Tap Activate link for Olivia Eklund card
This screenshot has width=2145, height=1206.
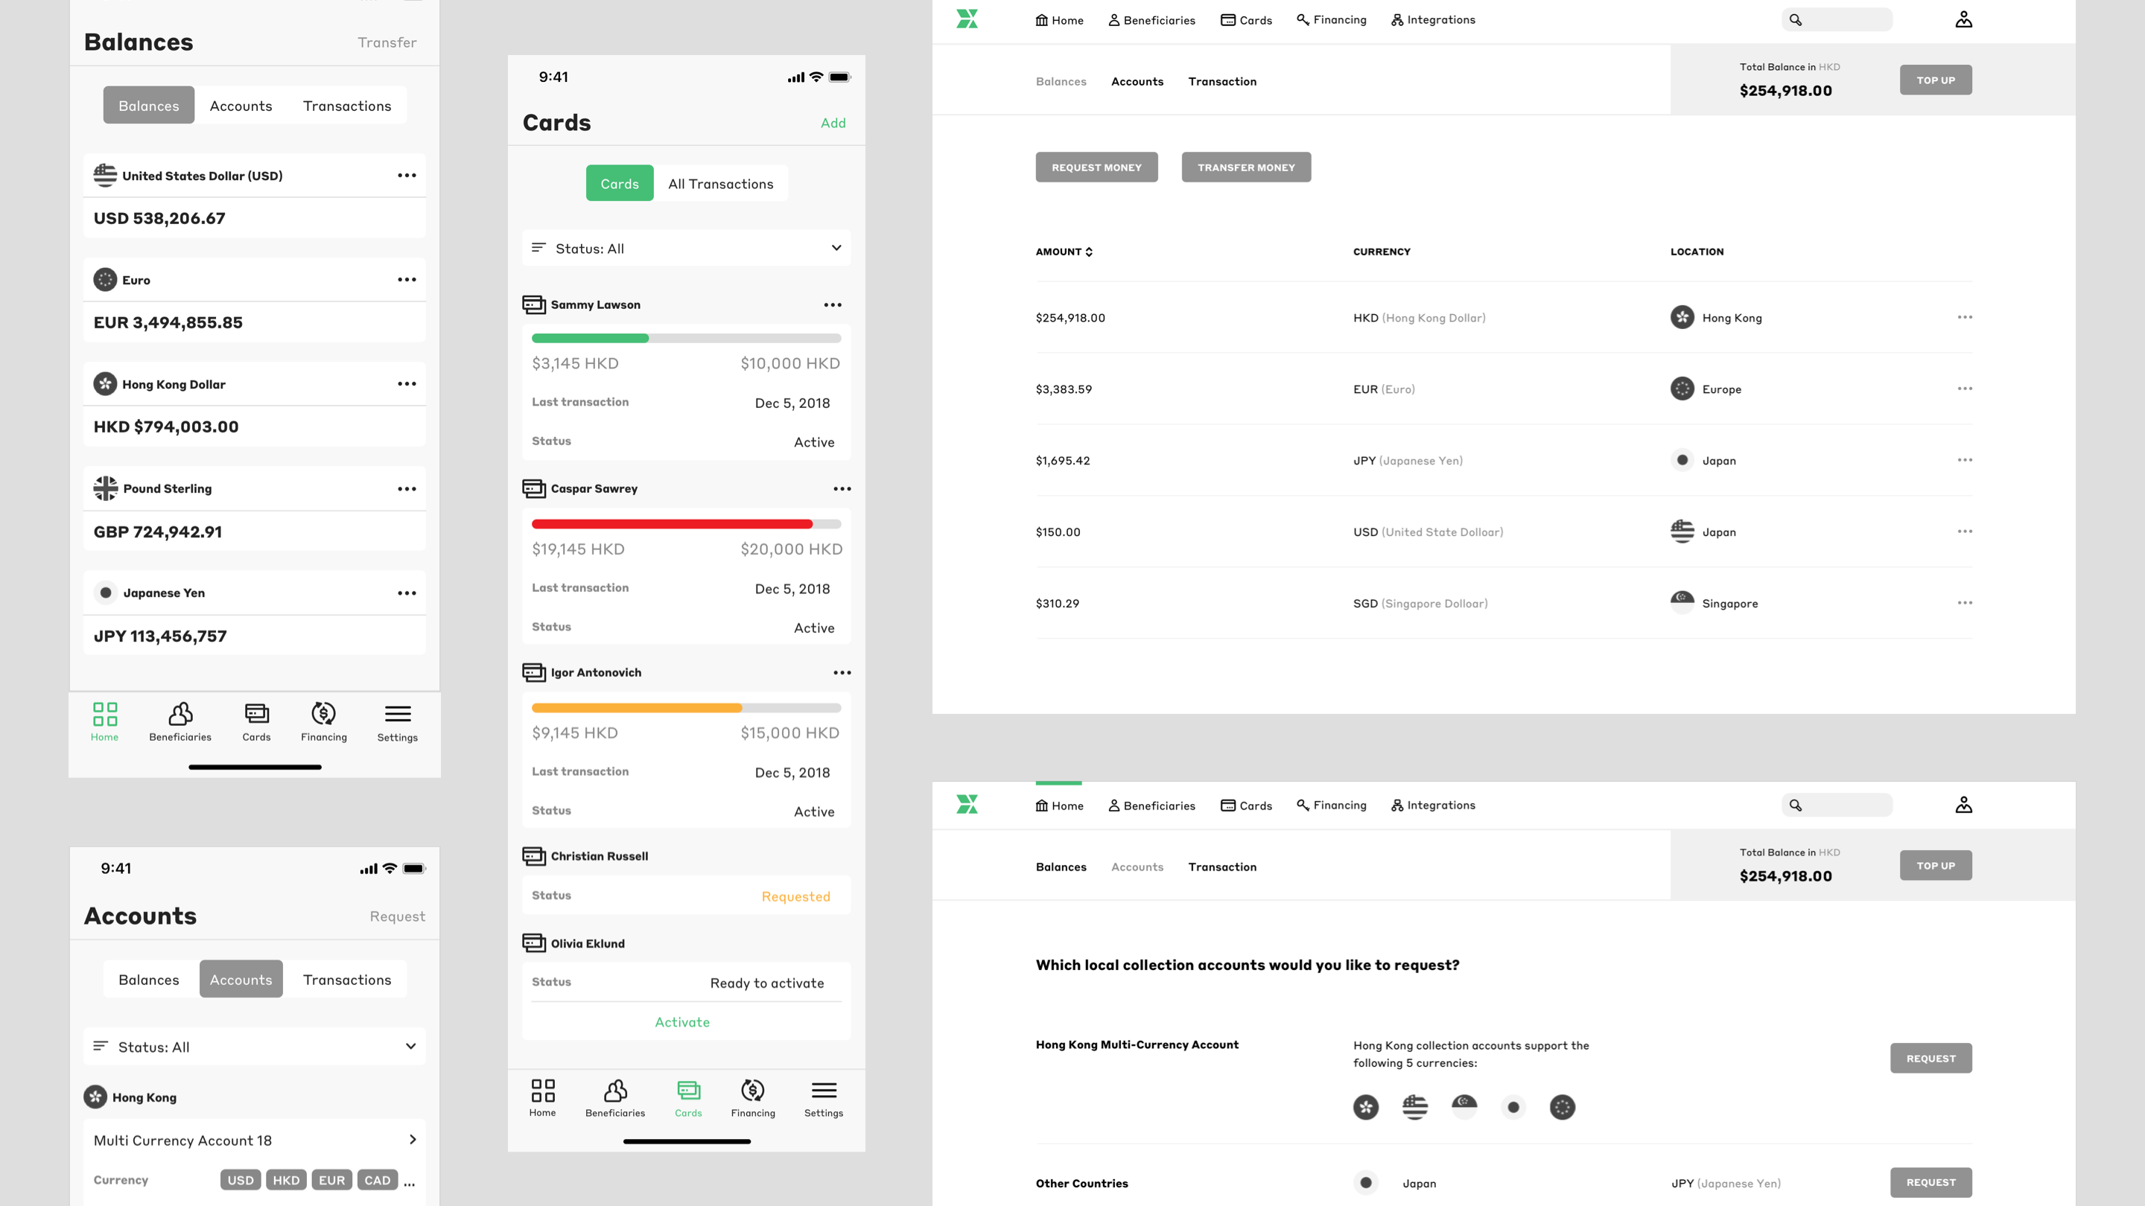tap(682, 1022)
